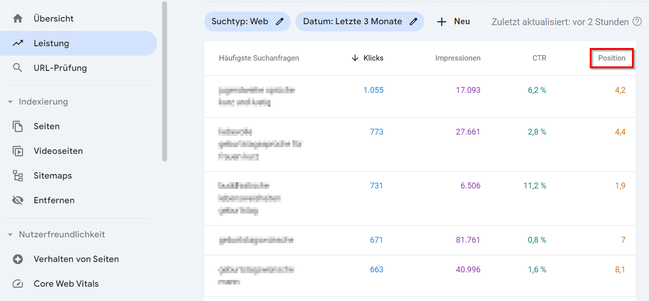Edit the Suchtyp filter with the pencil icon
This screenshot has width=649, height=301.
click(x=279, y=21)
